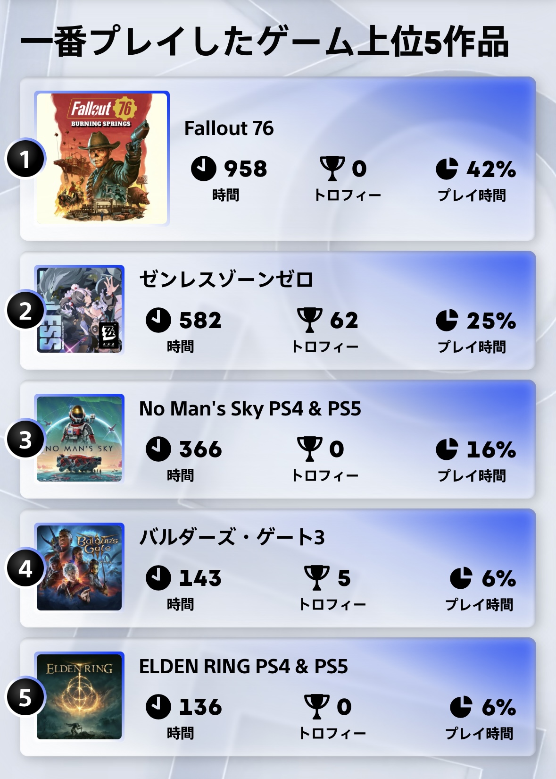
Task: Click the clock icon beside 582 hours
Action: (x=158, y=320)
